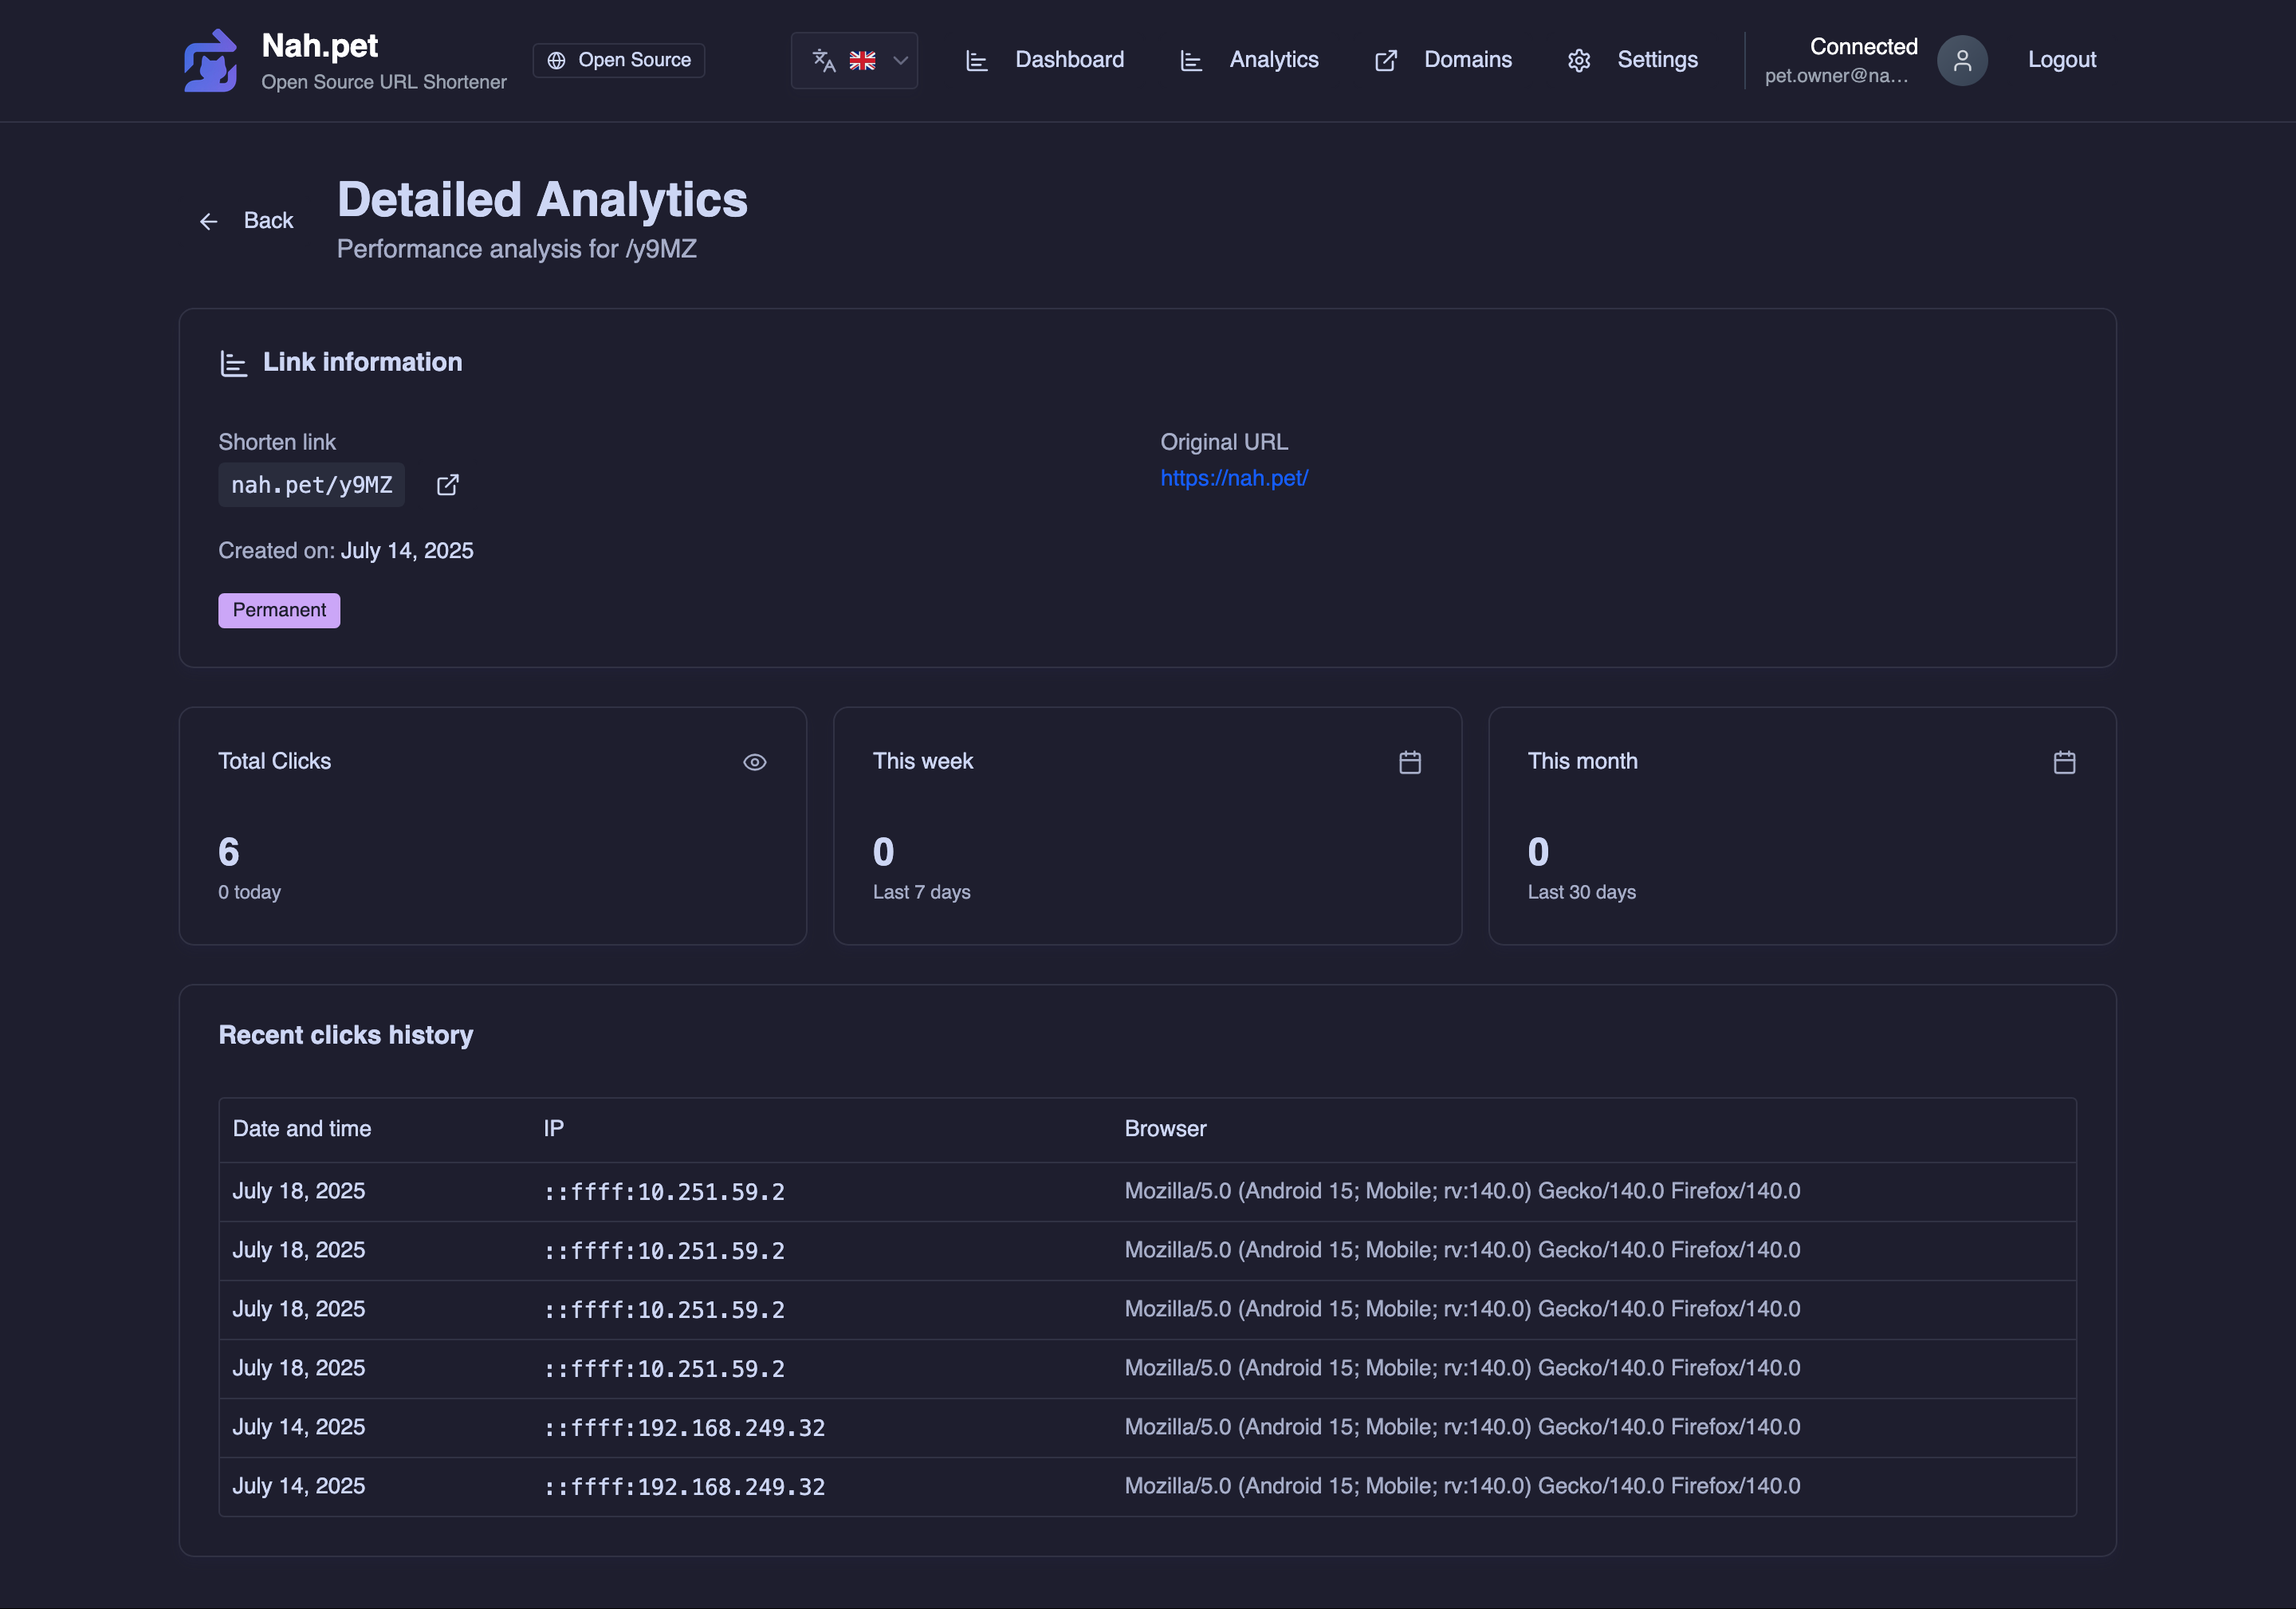Click the Dashboard chart icon
The width and height of the screenshot is (2296, 1609).
(977, 61)
